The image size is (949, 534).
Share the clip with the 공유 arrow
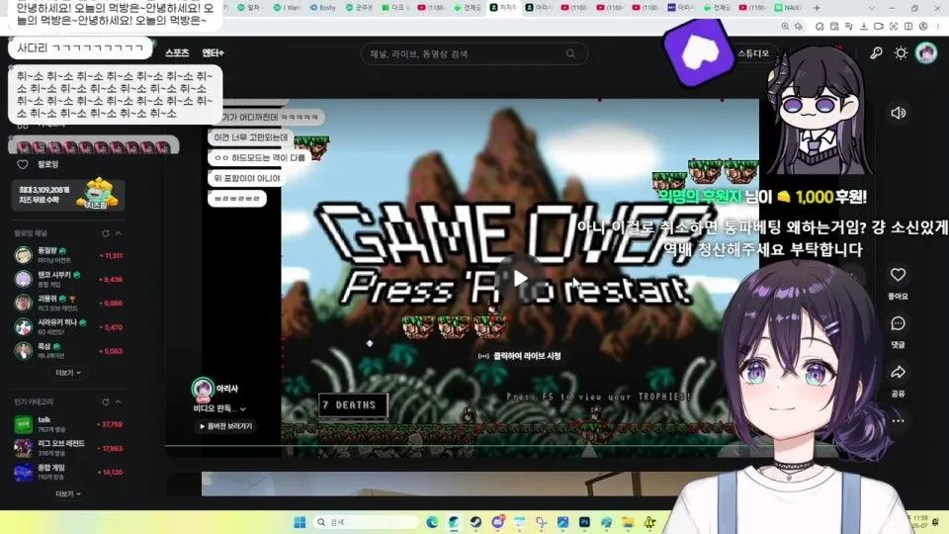[898, 373]
